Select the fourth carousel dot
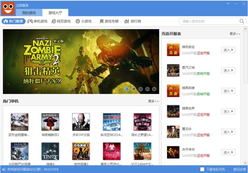248x173 pixels. [148, 89]
